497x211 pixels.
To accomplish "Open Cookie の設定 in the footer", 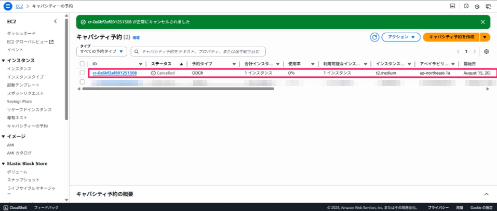I will [481, 208].
